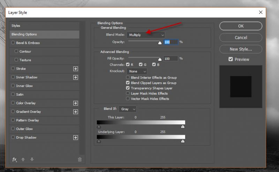Click the plus icon beside Color Overlay
This screenshot has height=172, width=279.
pyautogui.click(x=75, y=103)
